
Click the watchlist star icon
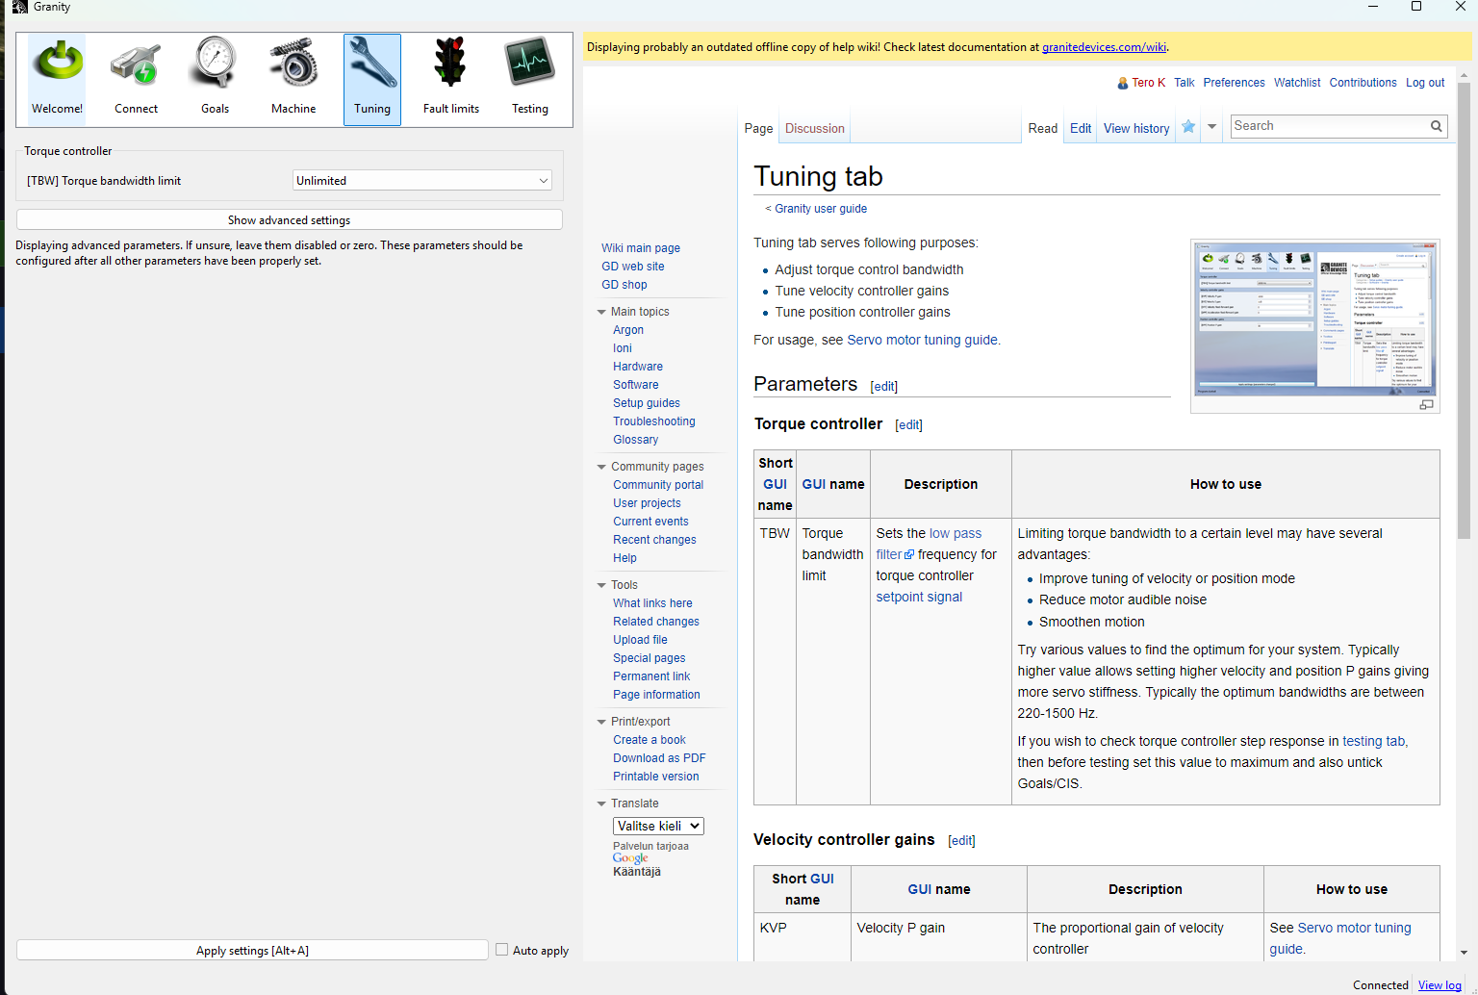pos(1188,127)
